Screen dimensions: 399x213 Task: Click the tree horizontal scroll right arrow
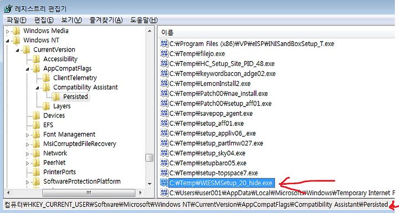[x=140, y=193]
